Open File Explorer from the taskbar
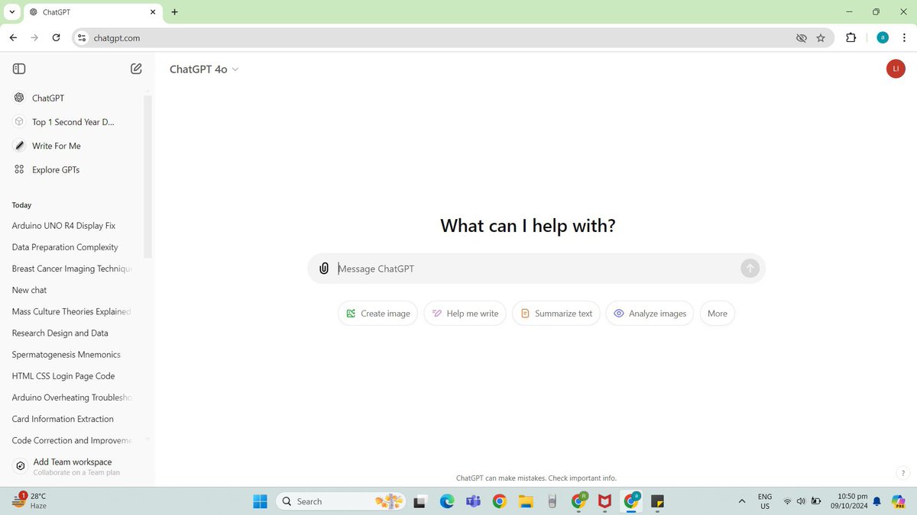917x515 pixels. point(526,501)
